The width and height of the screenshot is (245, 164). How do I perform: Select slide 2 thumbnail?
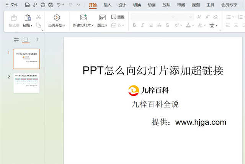click(26, 83)
